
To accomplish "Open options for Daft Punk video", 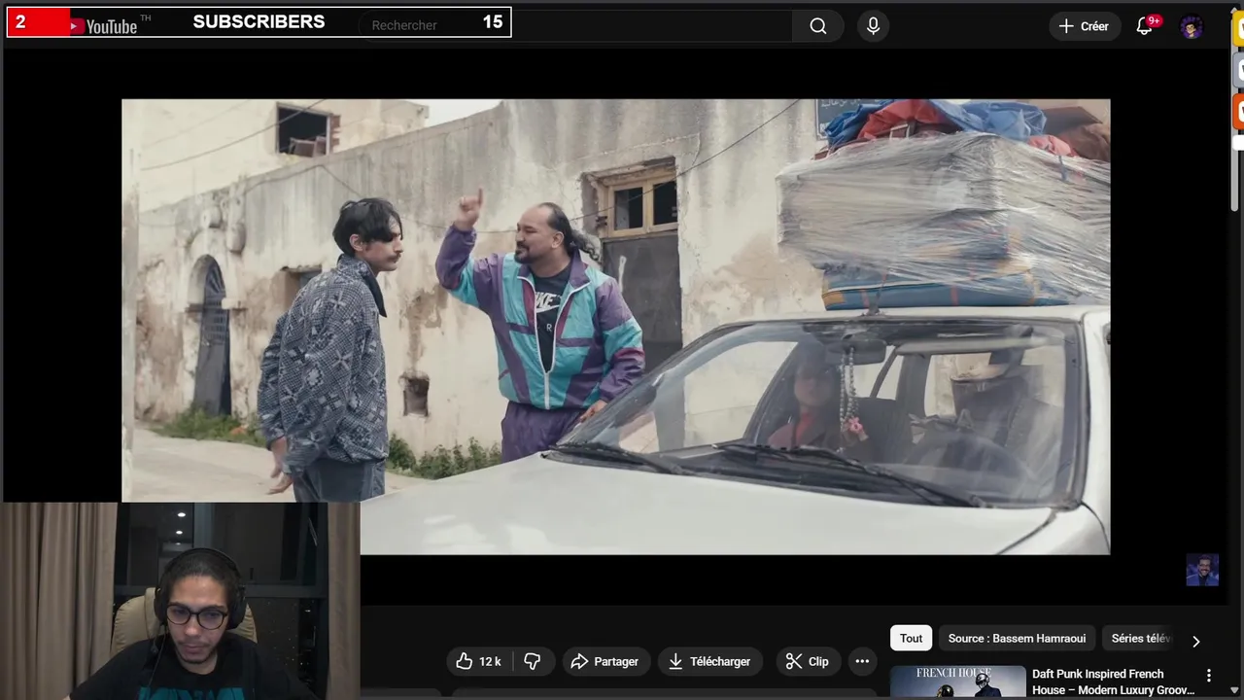I will pos(1209,675).
